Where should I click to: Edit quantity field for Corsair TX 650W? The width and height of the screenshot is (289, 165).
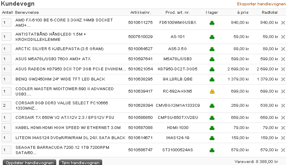click(x=7, y=118)
